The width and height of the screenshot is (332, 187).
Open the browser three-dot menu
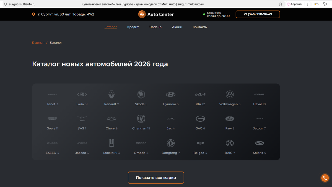click(x=308, y=4)
